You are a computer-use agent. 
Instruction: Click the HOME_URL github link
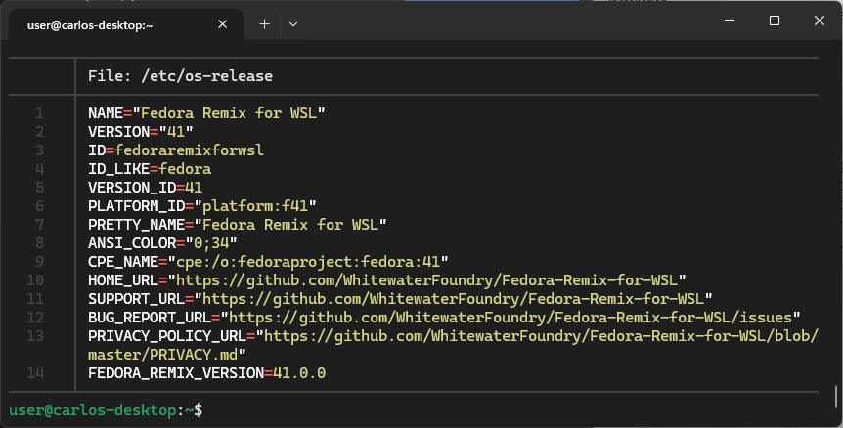[x=426, y=280]
